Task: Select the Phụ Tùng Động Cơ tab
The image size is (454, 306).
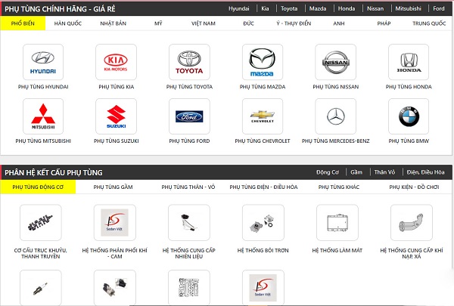Action: [x=38, y=187]
